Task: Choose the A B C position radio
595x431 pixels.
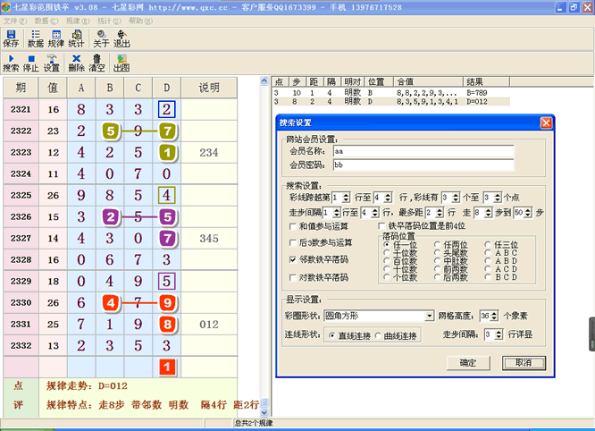Action: tap(488, 252)
